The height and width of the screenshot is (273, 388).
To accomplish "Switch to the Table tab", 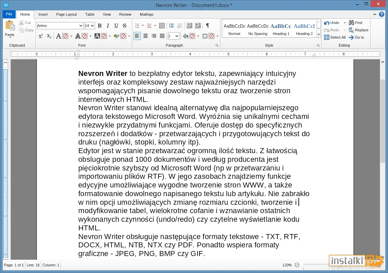I will click(x=90, y=14).
